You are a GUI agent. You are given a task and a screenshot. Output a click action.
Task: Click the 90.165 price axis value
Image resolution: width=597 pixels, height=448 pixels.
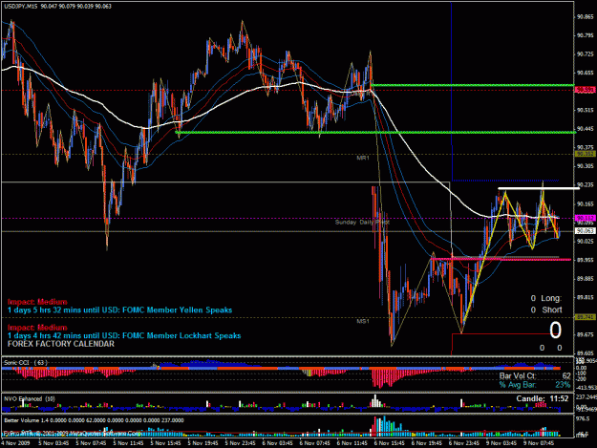click(x=585, y=203)
